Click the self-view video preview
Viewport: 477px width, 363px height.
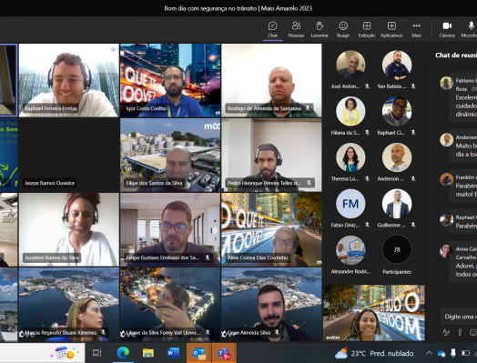374,313
